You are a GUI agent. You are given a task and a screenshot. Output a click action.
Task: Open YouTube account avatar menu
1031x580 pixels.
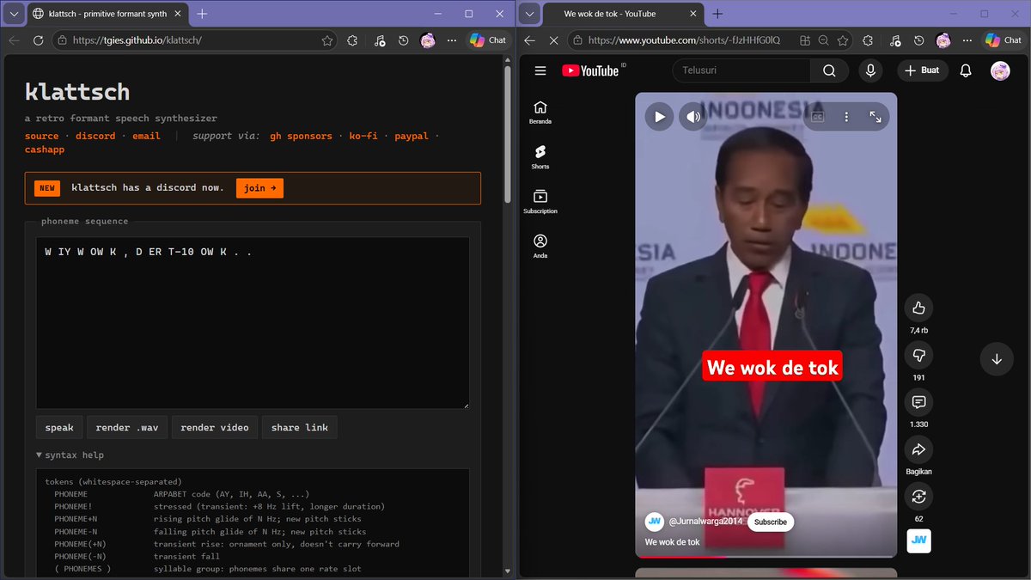(1000, 70)
